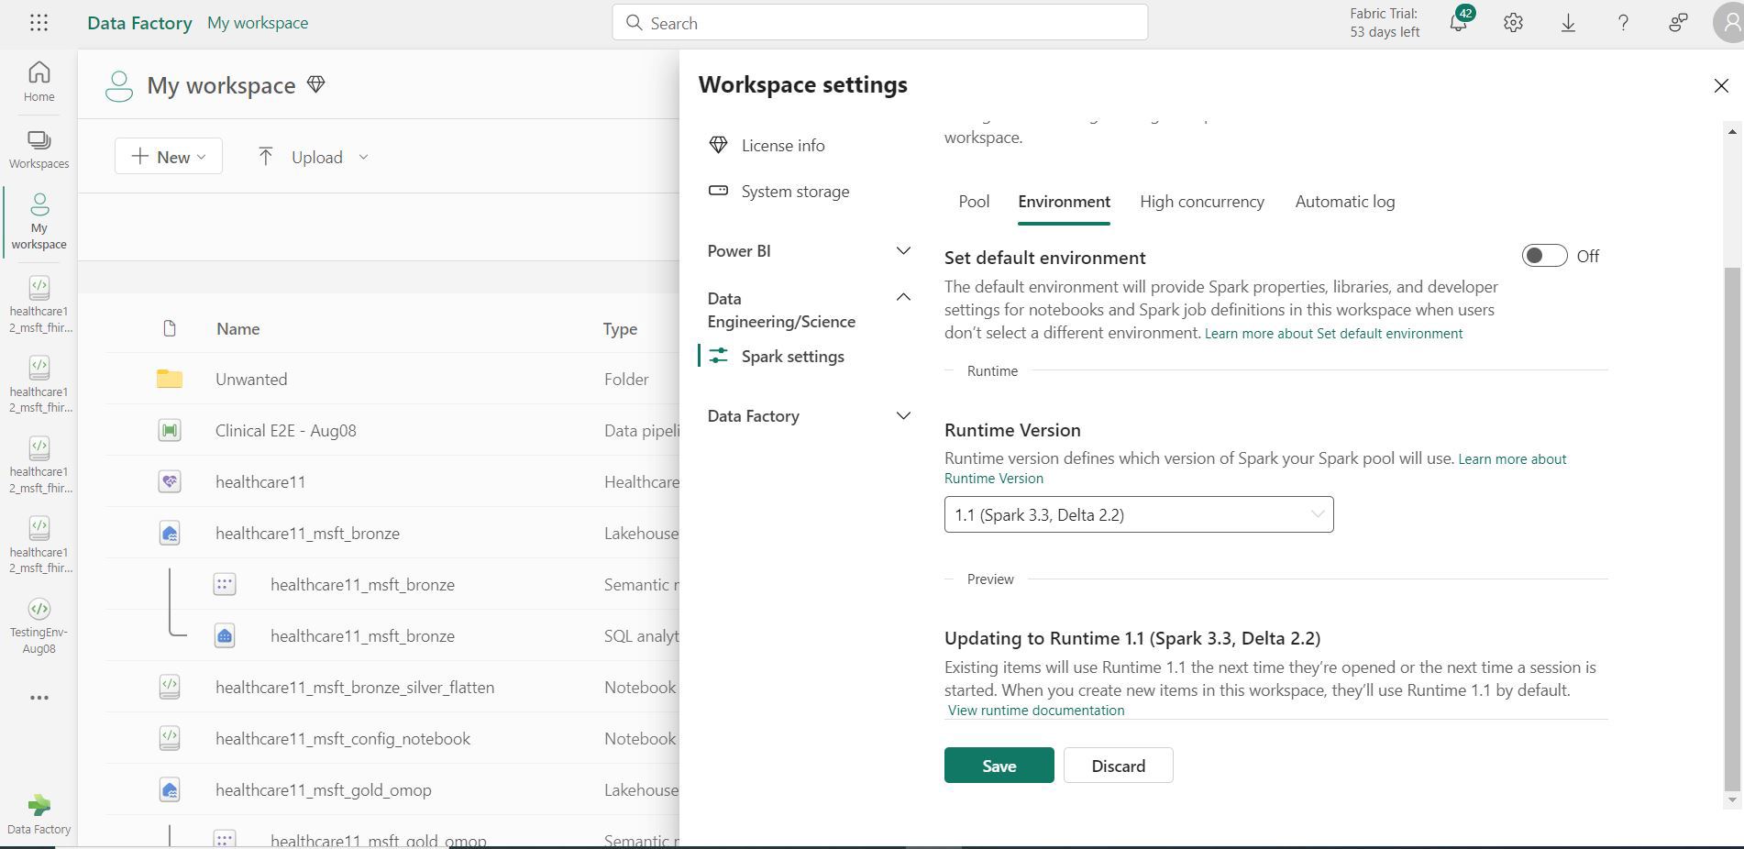The width and height of the screenshot is (1744, 849).
Task: Open the Upload dropdown chevron
Action: pos(363,157)
